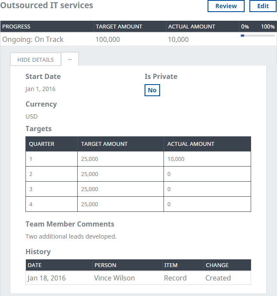Screen dimensions: 277x296
Task: Click the Created change entry
Action: (218, 278)
